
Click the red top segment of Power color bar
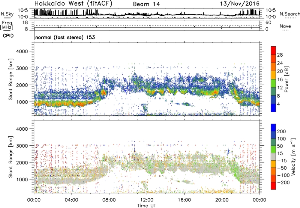[x=273, y=50]
